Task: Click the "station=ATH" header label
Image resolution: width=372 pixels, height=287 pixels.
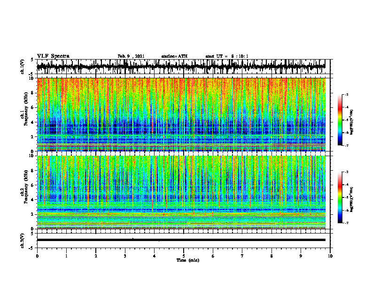Action: pos(174,56)
